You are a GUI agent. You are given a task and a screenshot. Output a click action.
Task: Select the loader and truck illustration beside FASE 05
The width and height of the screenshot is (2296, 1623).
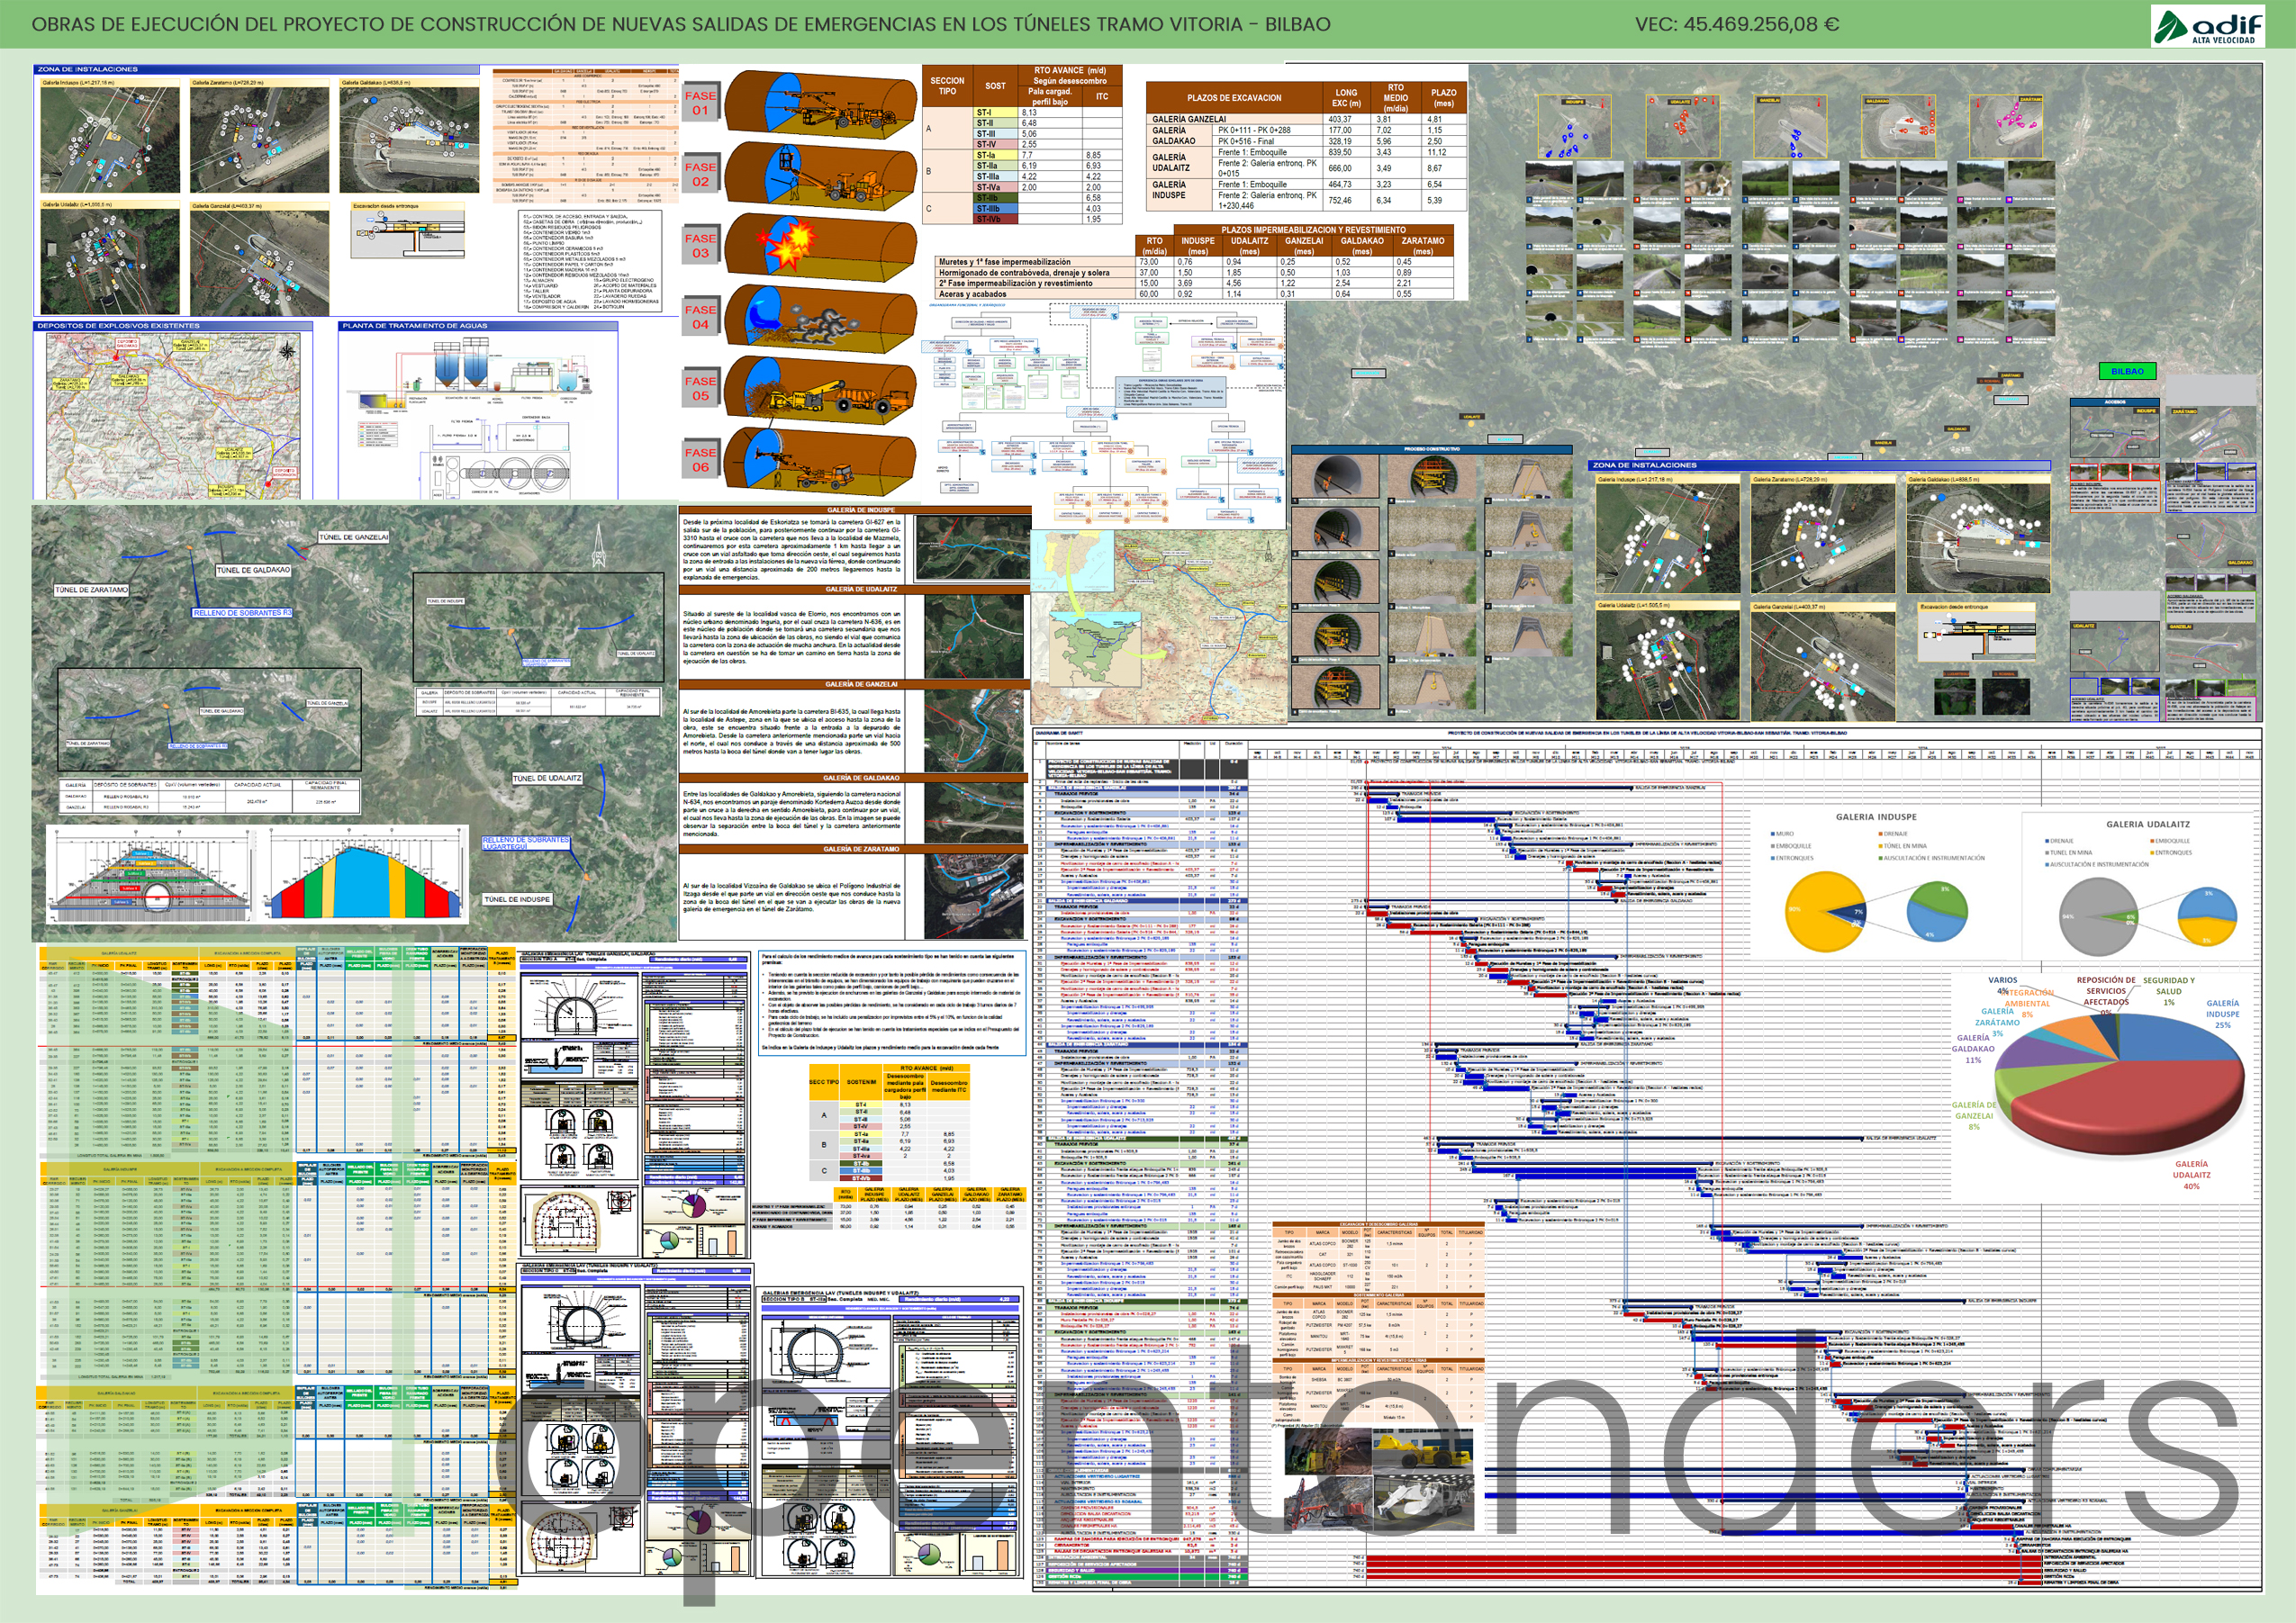[820, 389]
